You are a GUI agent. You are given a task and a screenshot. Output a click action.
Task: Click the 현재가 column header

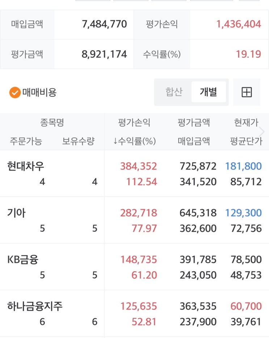click(x=246, y=123)
